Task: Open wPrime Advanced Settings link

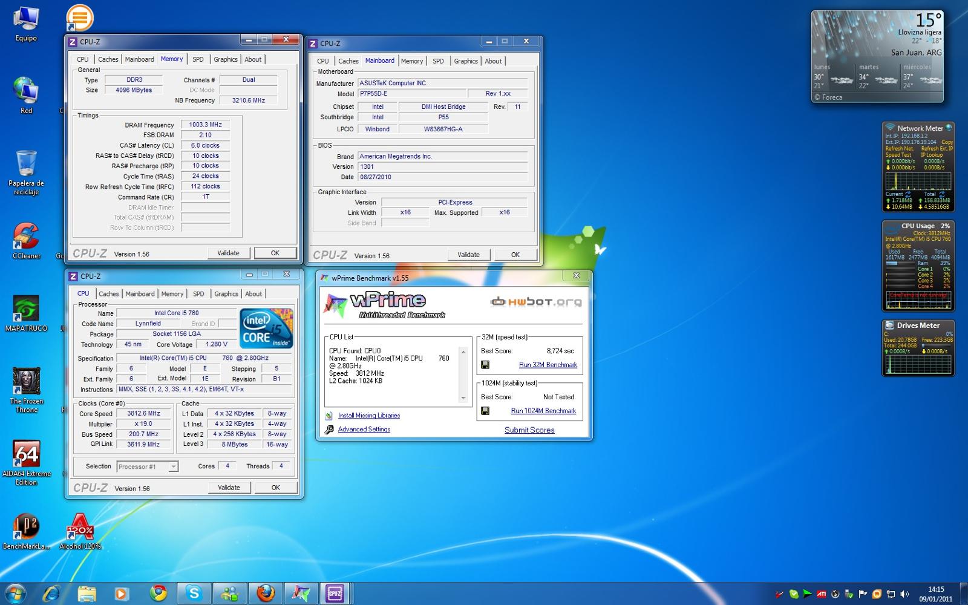Action: (364, 430)
